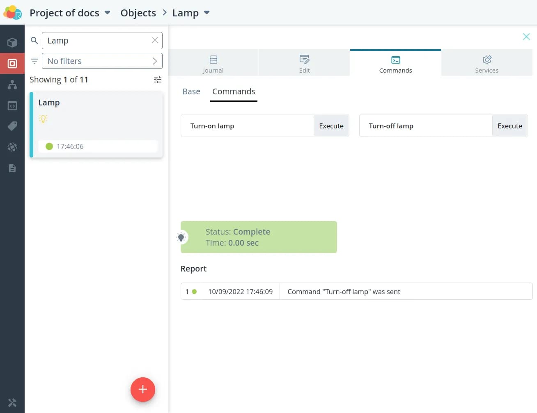This screenshot has width=537, height=413.
Task: Execute the Turn-off lamp command
Action: tap(509, 126)
